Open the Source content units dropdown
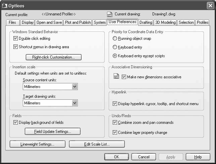This screenshot has height=164, width=216. (x=74, y=87)
